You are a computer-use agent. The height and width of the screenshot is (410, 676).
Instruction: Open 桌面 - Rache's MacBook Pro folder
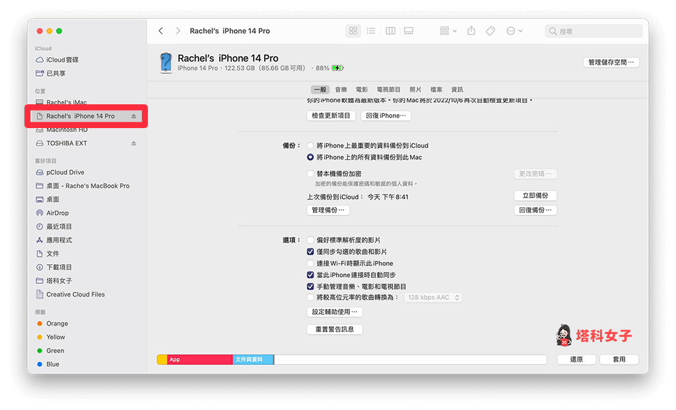coord(88,186)
